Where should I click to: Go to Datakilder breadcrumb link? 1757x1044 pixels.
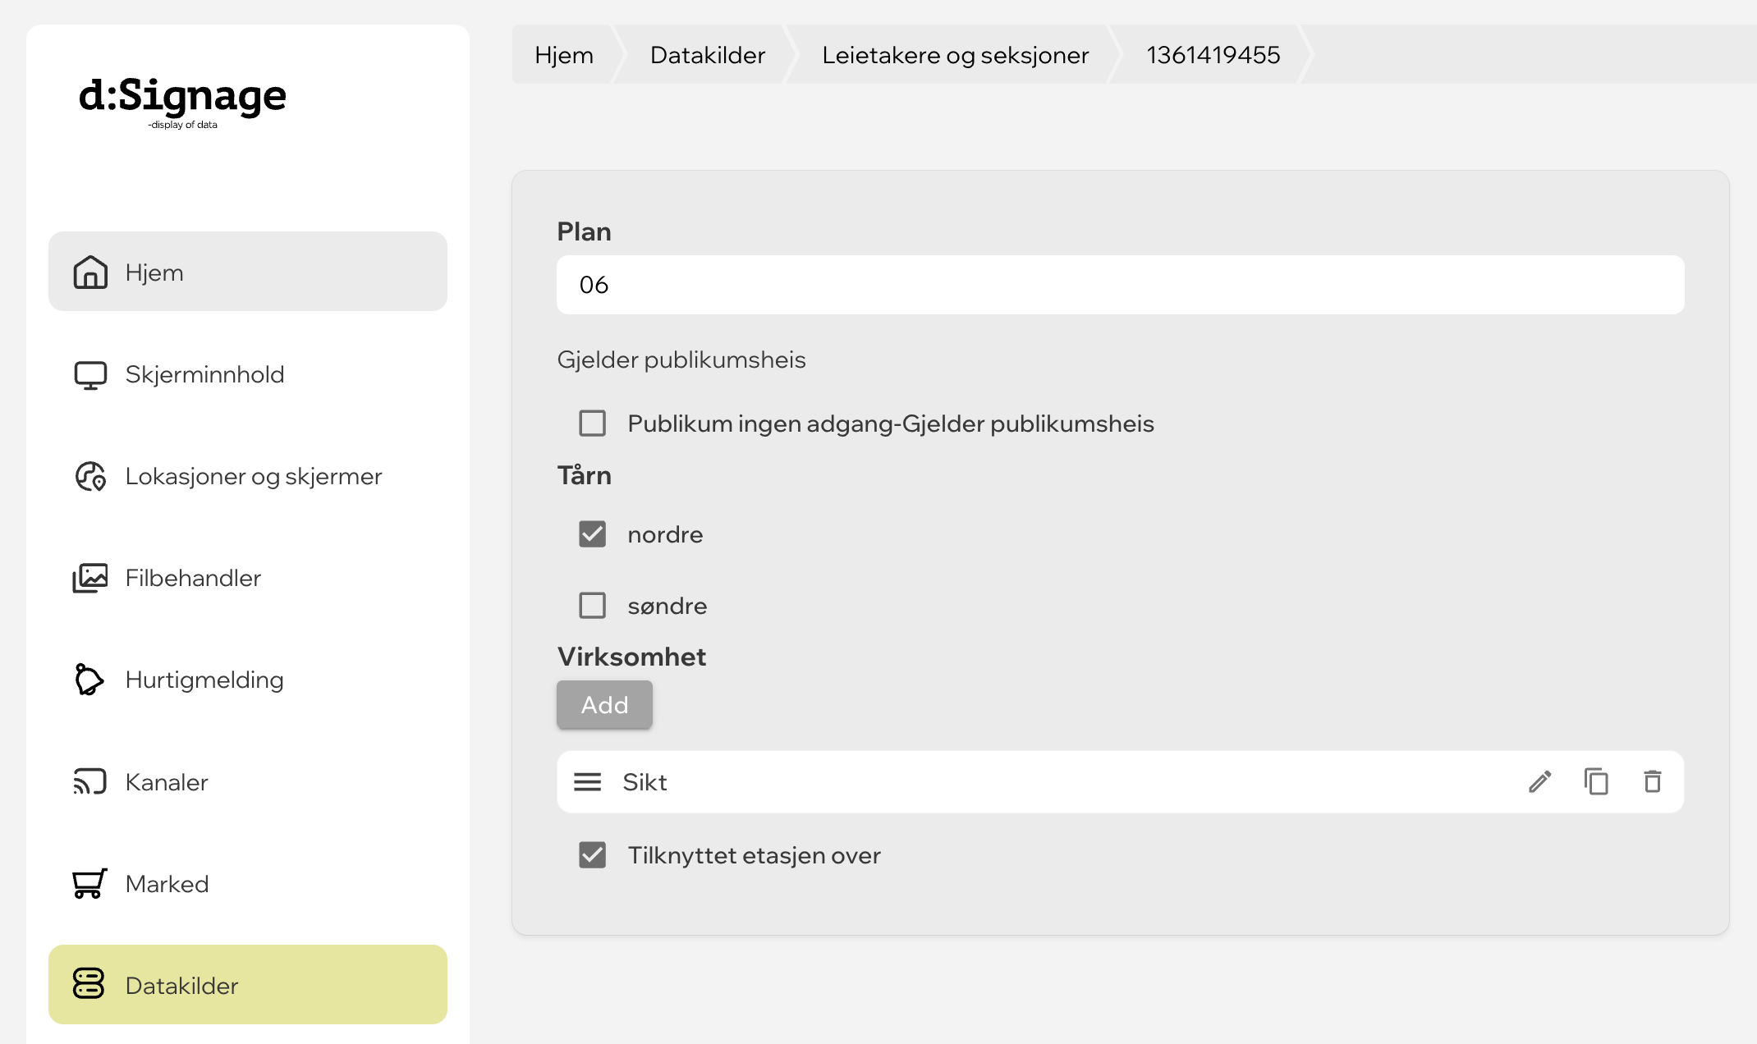point(707,55)
